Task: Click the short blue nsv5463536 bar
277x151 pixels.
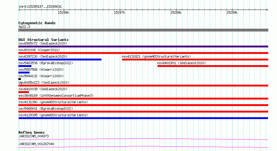Action: click(25, 66)
